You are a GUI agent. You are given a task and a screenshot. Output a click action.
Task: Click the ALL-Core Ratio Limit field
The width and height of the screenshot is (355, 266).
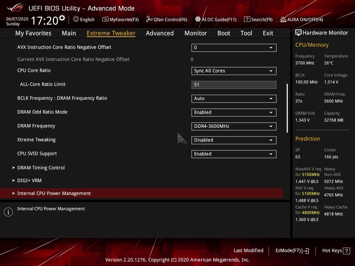click(x=234, y=85)
